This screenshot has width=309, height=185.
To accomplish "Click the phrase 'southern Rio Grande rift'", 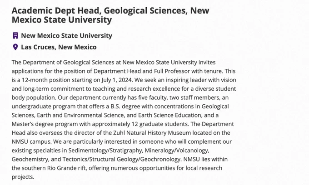I will click(55, 168).
